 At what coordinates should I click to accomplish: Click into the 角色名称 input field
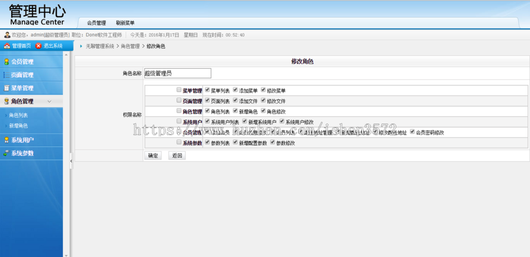point(177,74)
